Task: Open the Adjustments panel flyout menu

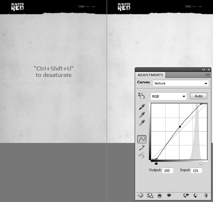Action: click(x=207, y=75)
